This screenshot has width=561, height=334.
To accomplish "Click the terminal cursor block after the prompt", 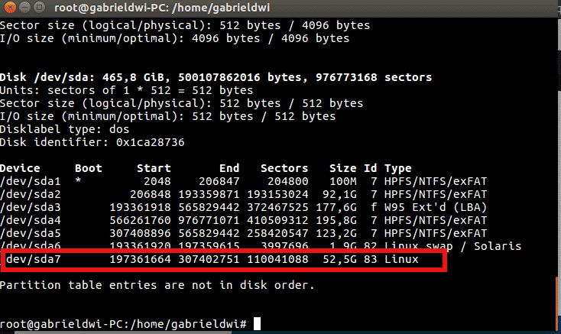I will 257,324.
